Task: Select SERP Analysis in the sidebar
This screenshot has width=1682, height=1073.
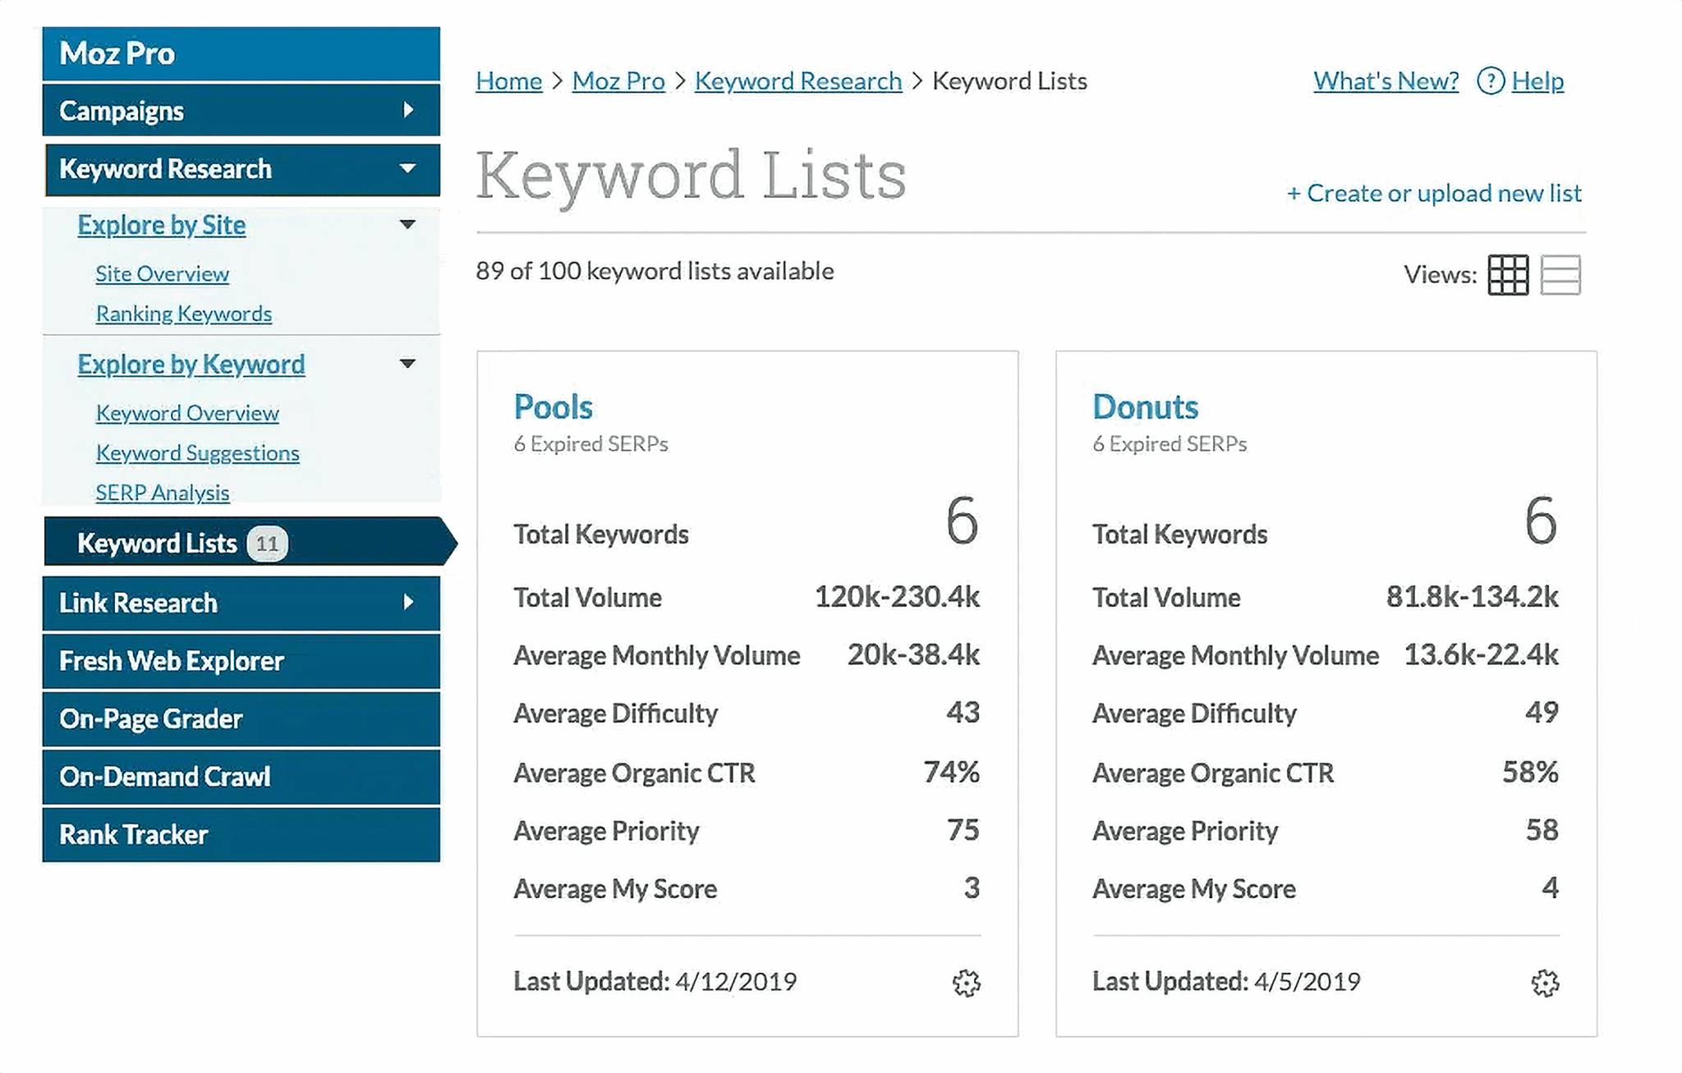Action: tap(163, 493)
